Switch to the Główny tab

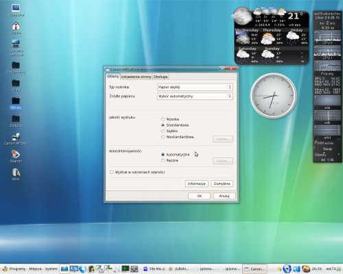pyautogui.click(x=113, y=77)
